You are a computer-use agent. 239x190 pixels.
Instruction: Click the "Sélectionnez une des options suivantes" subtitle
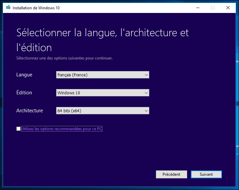point(64,58)
